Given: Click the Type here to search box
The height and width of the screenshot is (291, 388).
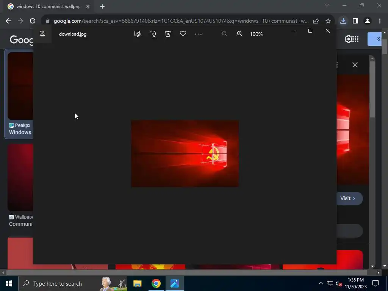Looking at the screenshot, I should (73, 283).
